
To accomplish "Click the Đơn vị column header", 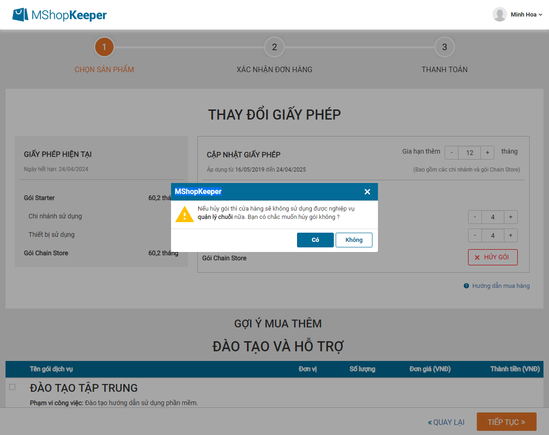I will (x=308, y=369).
